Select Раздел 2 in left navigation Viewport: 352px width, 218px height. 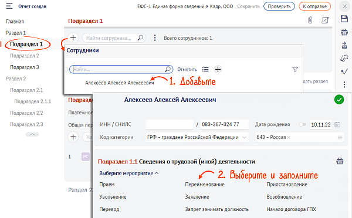(16, 79)
